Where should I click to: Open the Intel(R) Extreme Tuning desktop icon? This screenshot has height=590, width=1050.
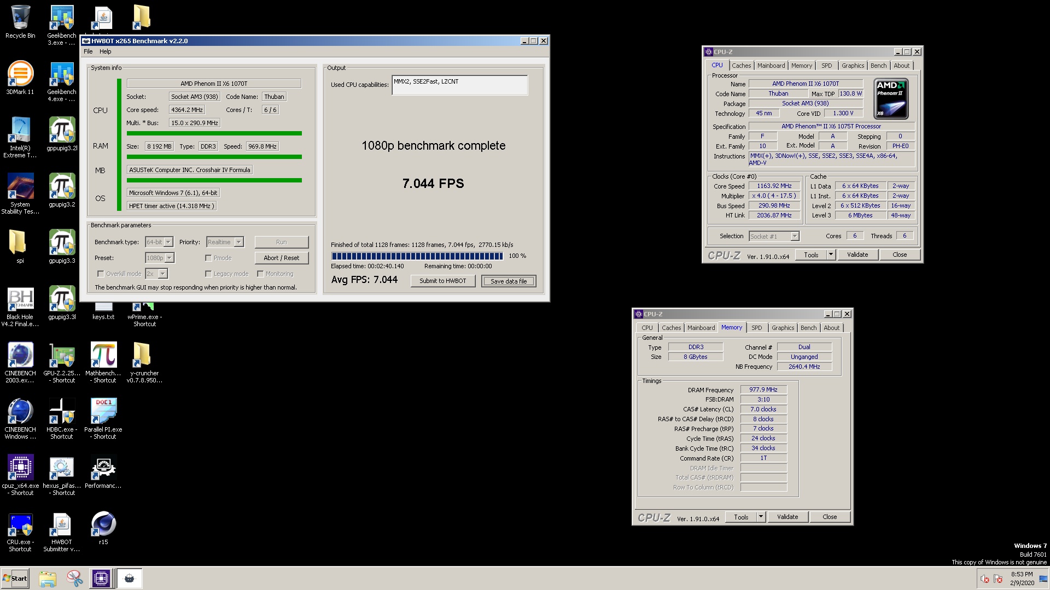[x=20, y=138]
